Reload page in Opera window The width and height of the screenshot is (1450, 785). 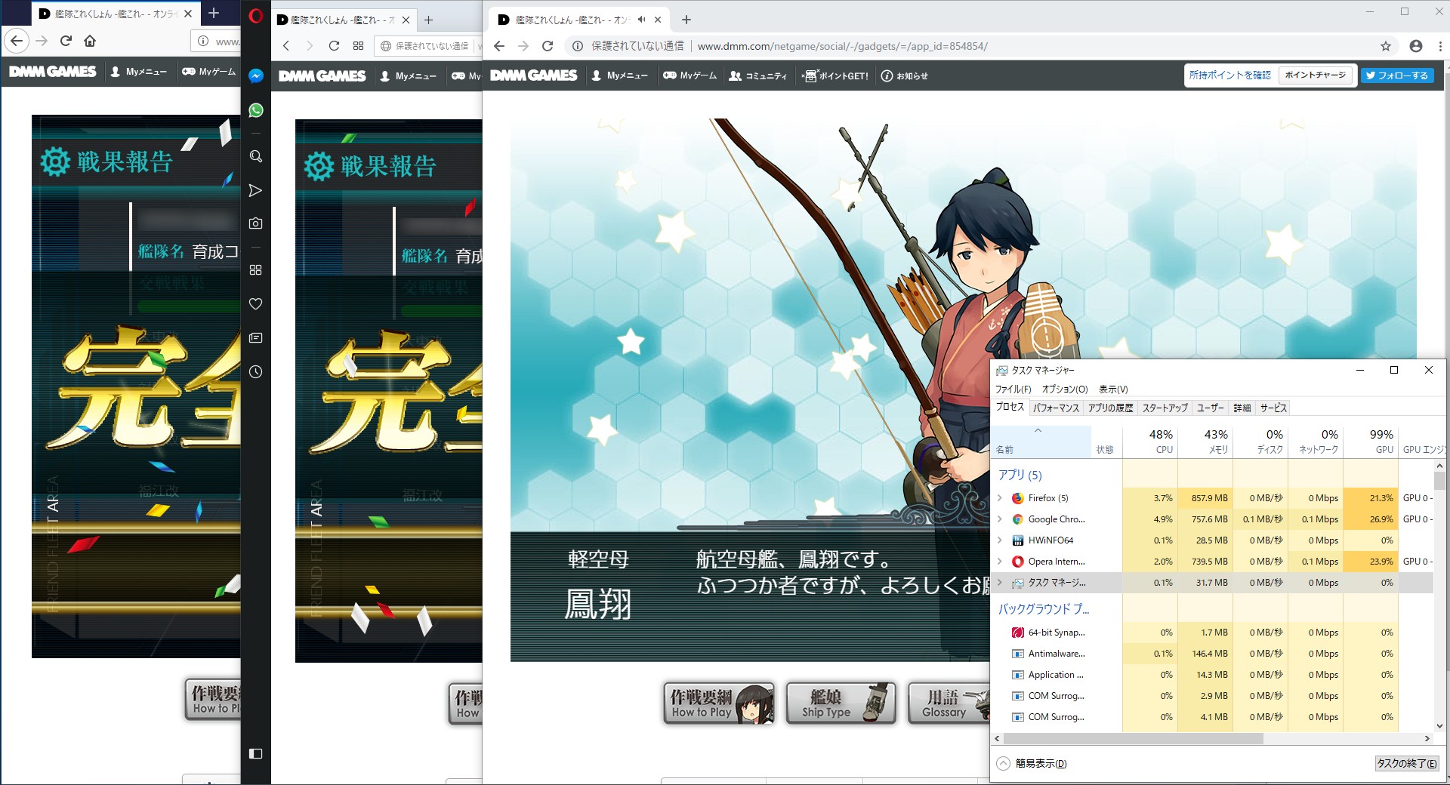334,45
